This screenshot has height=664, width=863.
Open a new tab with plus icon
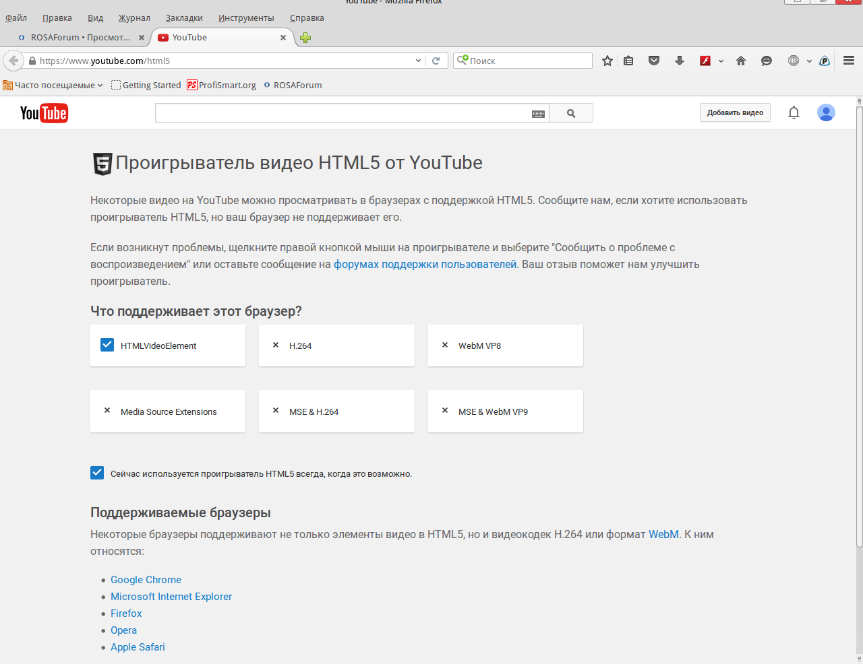(305, 38)
